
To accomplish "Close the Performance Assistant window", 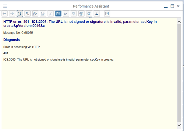I will (178, 6).
